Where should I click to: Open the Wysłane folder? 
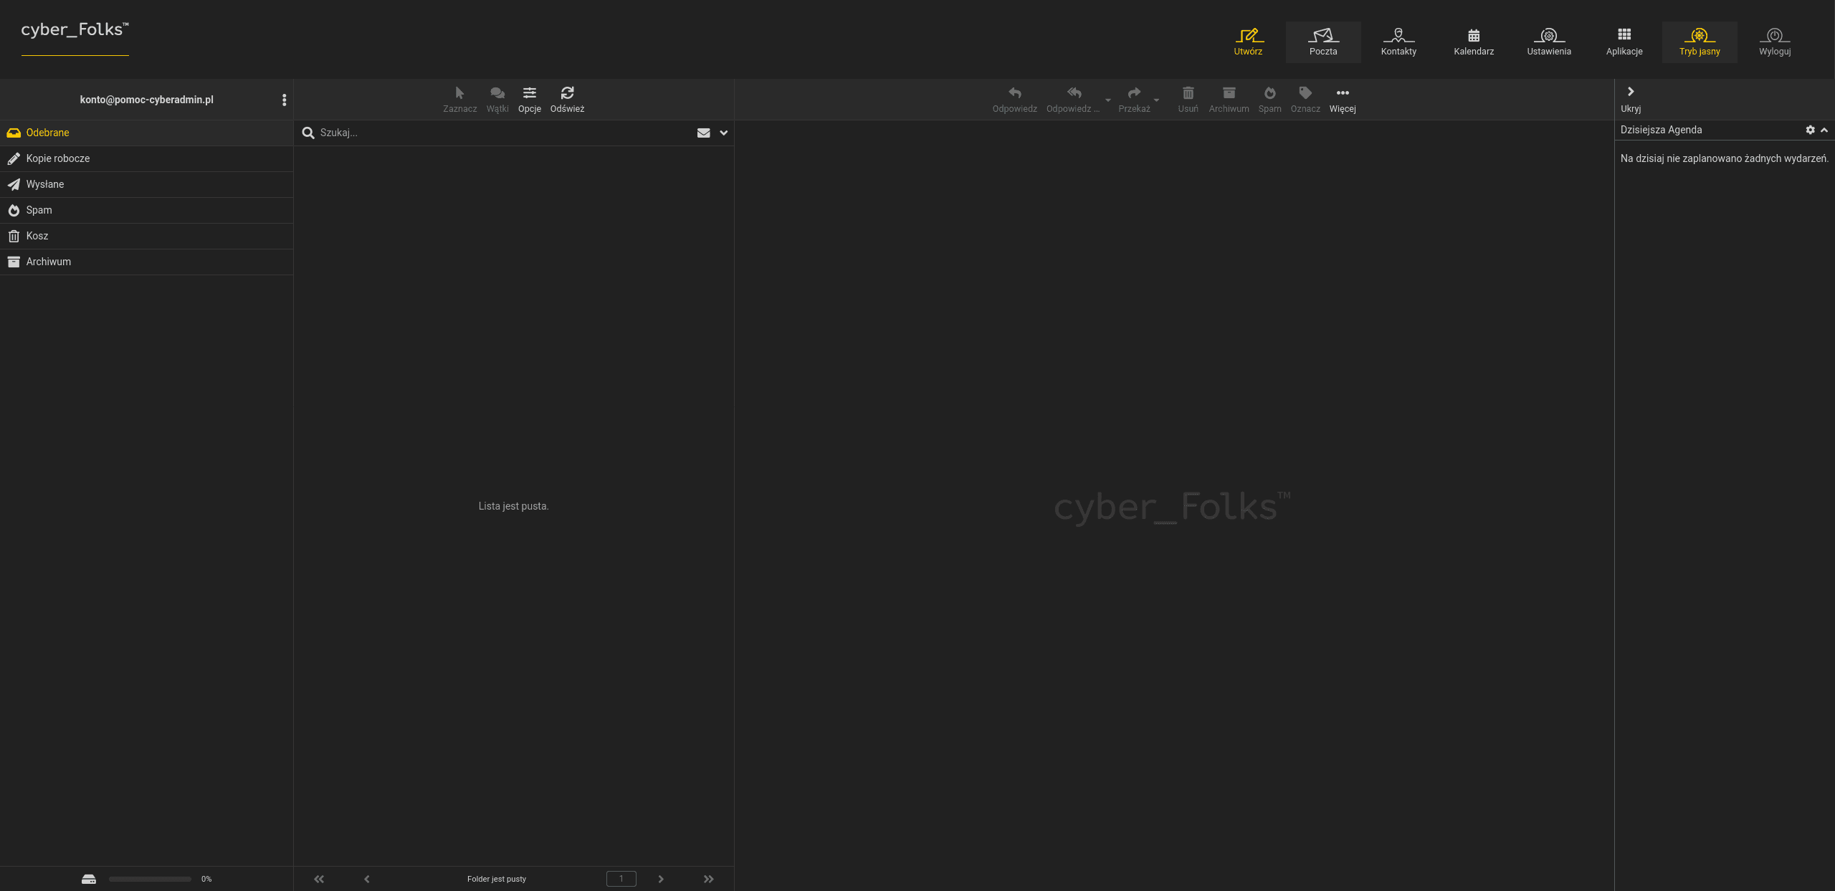(x=146, y=184)
